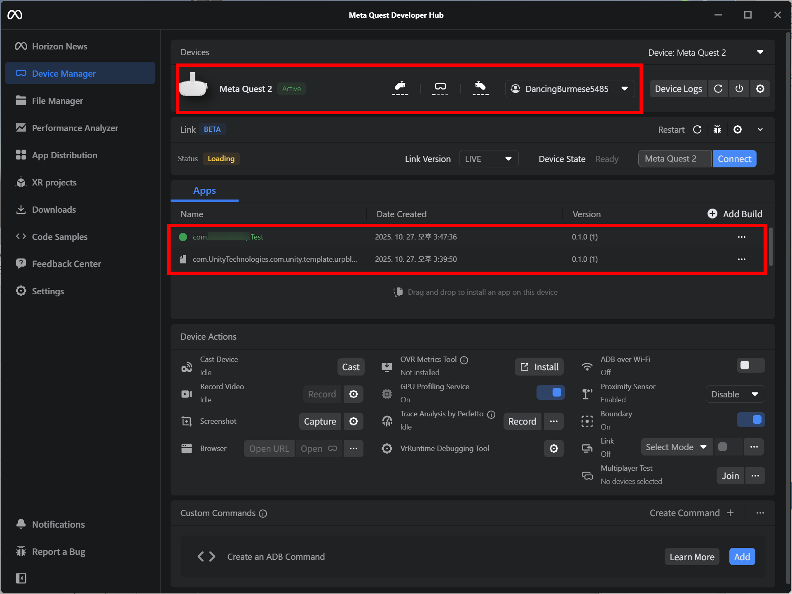
Task: Click Record for Trace Analysis by Perfetto
Action: click(522, 421)
